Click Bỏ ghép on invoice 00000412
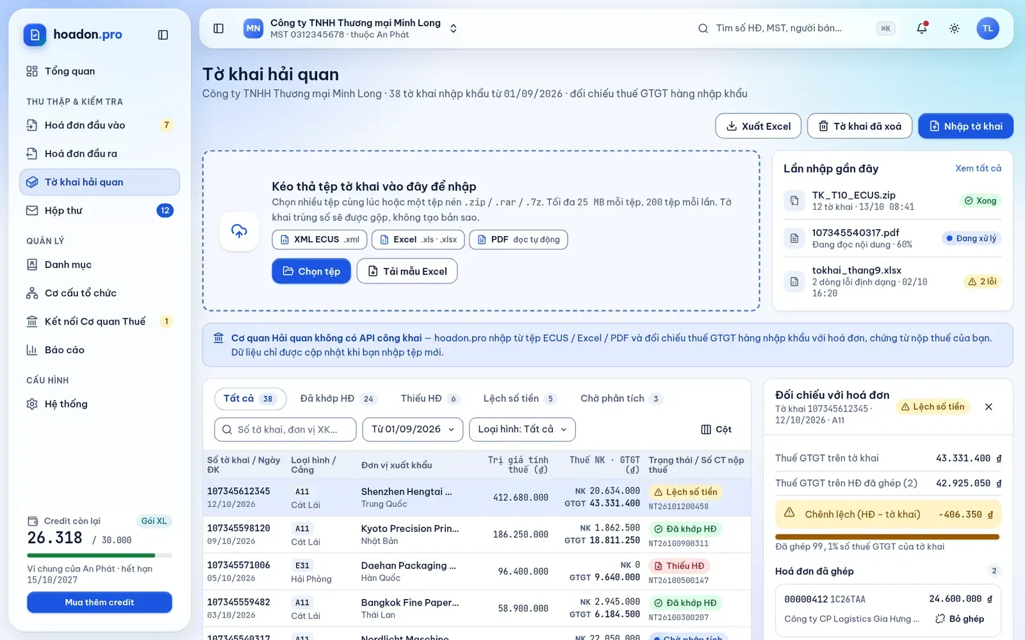The height and width of the screenshot is (640, 1025). (x=960, y=619)
